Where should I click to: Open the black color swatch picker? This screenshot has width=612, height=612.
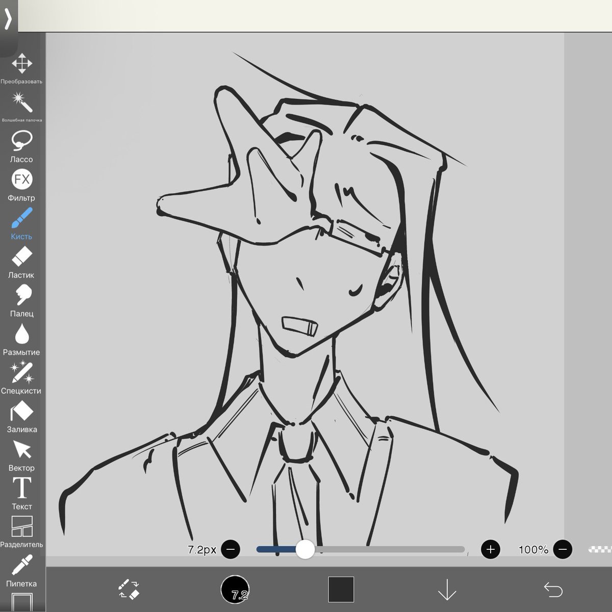341,590
